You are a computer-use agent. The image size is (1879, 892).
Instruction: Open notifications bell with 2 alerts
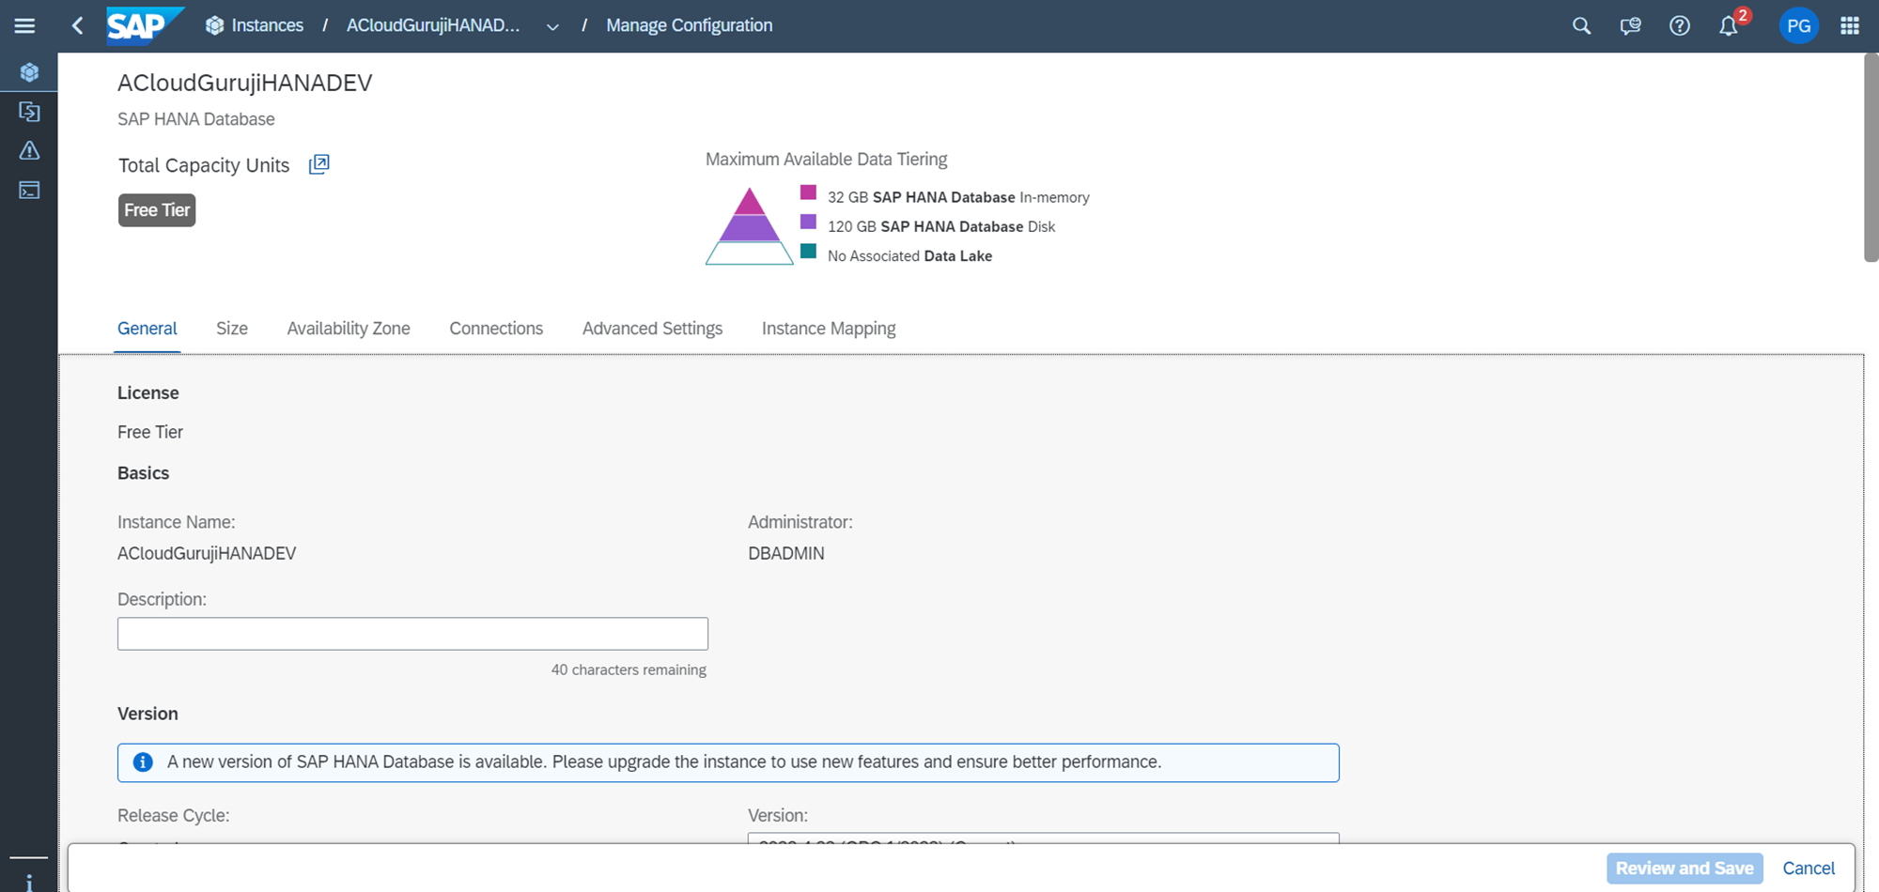[1729, 25]
